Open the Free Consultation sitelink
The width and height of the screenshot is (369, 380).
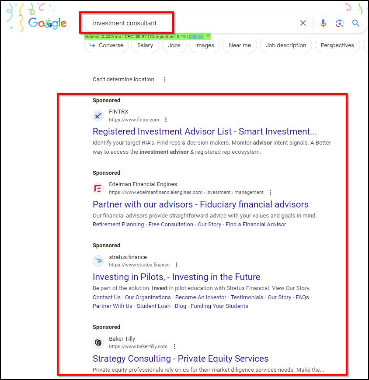point(171,225)
